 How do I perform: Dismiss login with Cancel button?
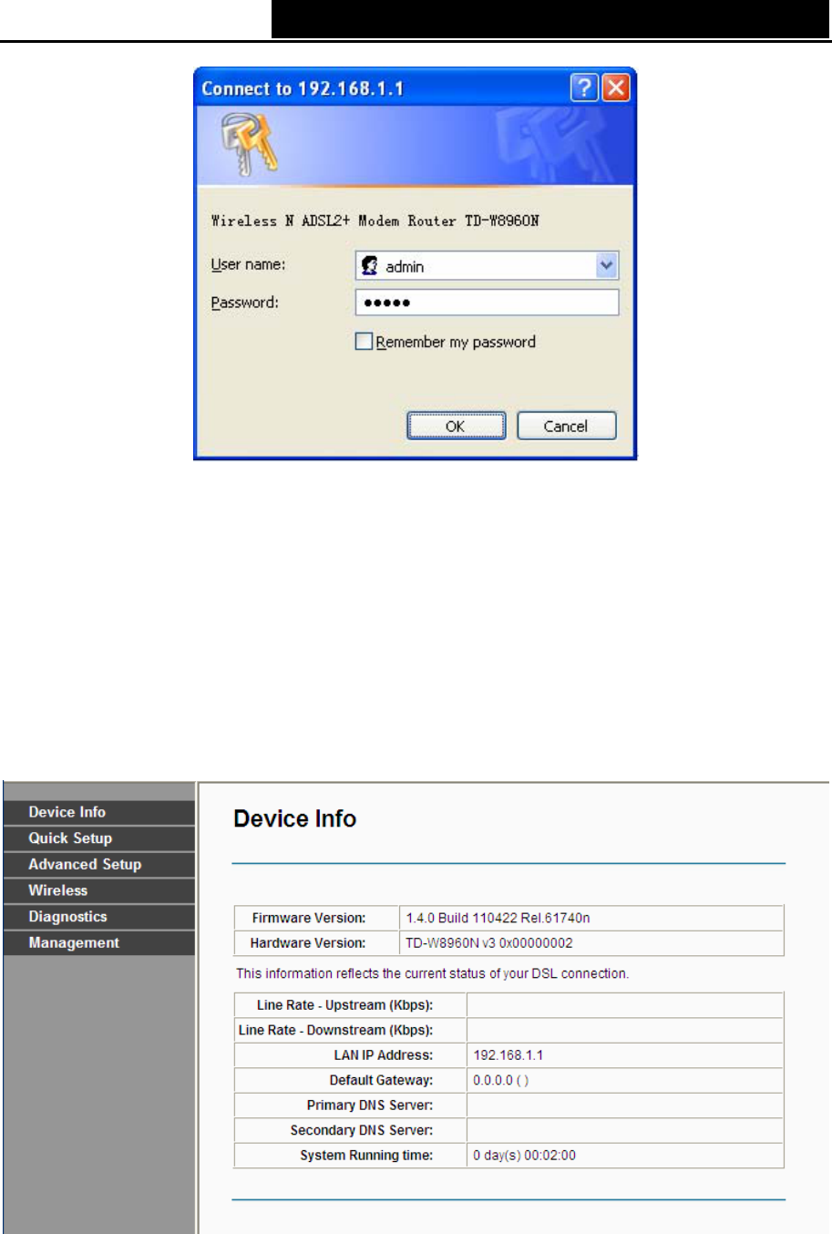[x=566, y=426]
